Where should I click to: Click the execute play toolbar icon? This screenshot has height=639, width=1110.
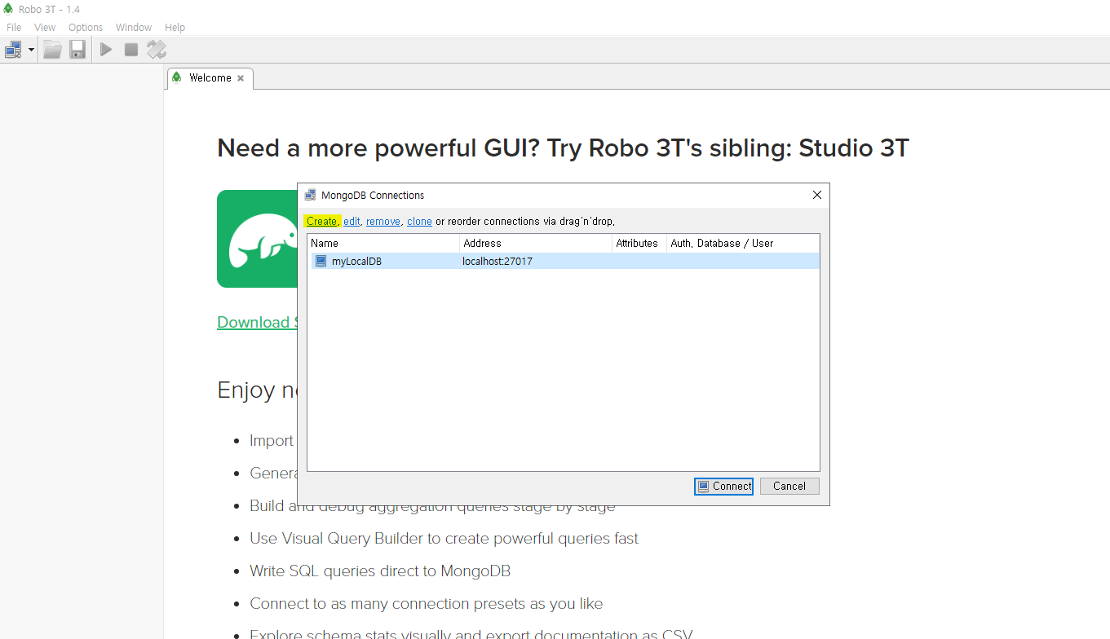click(x=106, y=50)
